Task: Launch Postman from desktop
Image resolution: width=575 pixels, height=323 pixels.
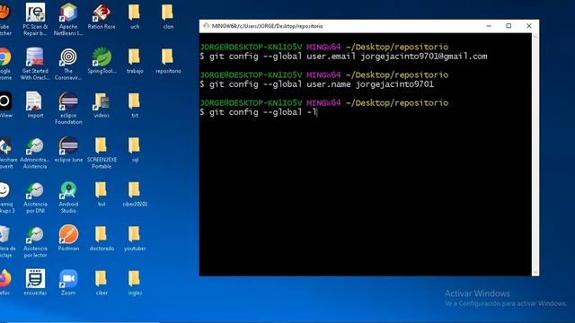Action: [x=68, y=238]
